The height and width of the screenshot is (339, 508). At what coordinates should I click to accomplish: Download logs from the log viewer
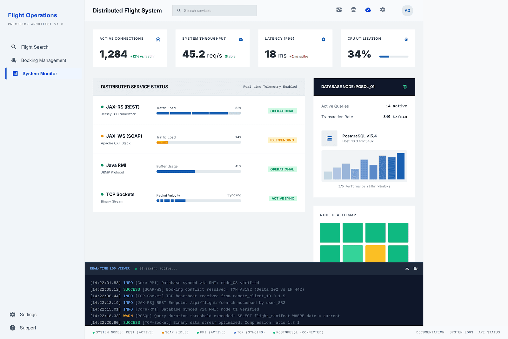[407, 268]
